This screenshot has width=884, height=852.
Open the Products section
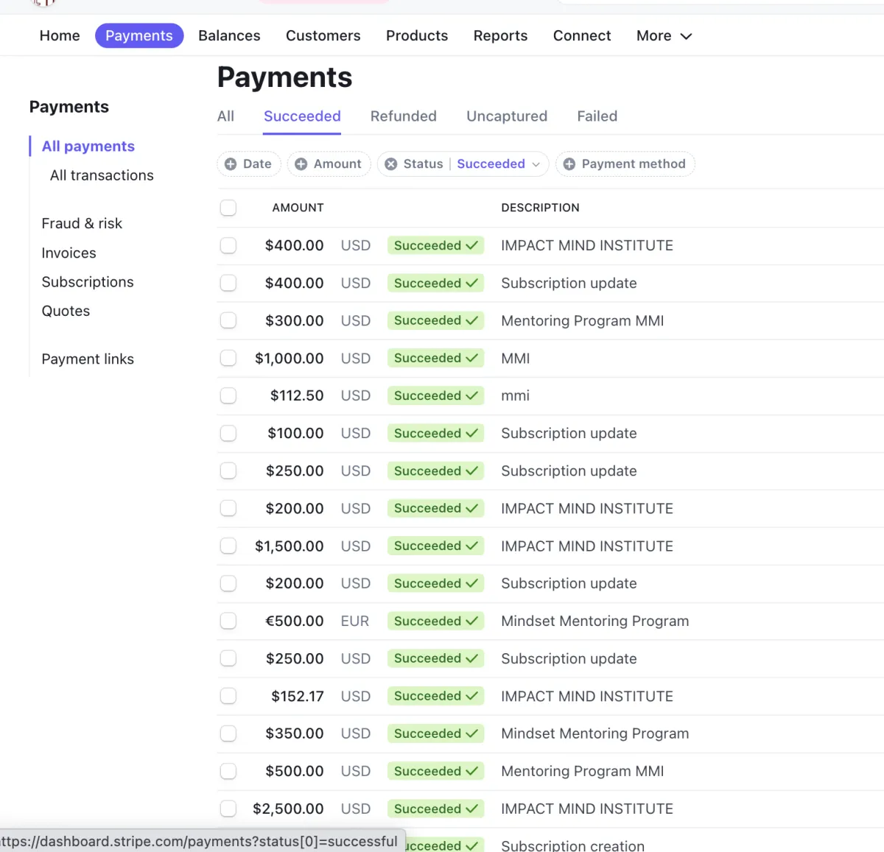tap(417, 36)
